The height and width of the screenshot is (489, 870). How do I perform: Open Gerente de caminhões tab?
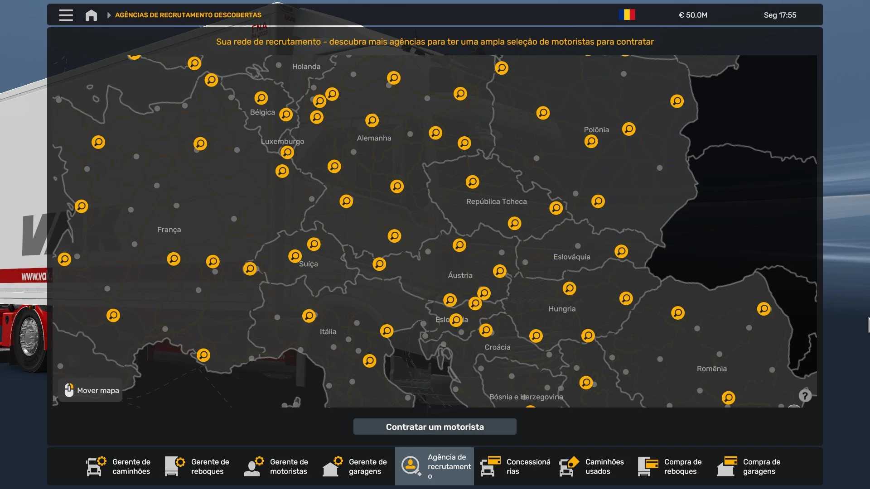coord(119,466)
